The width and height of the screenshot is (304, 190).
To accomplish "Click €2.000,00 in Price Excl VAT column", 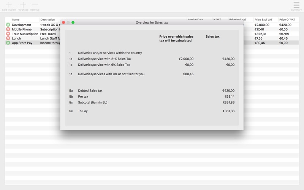I will point(262,25).
